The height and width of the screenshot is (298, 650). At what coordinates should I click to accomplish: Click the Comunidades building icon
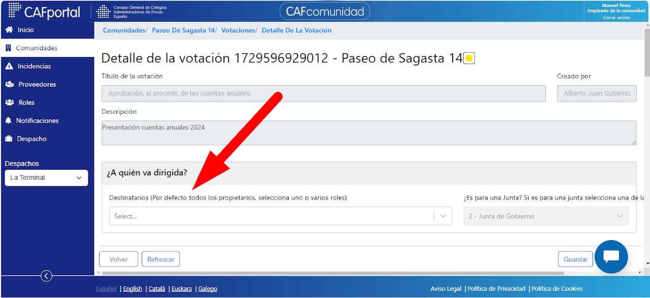point(8,48)
